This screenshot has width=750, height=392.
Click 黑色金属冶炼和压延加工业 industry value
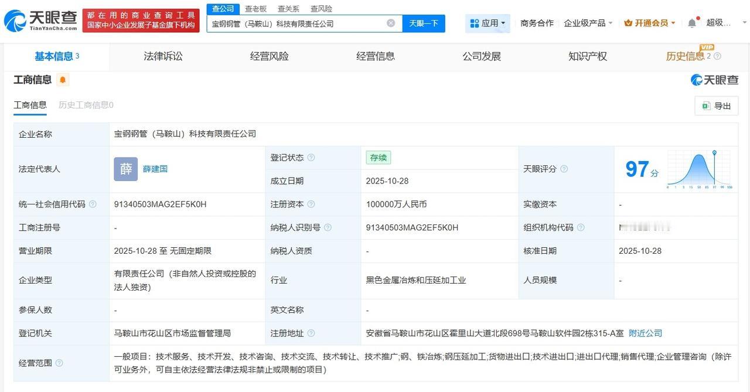(x=416, y=280)
